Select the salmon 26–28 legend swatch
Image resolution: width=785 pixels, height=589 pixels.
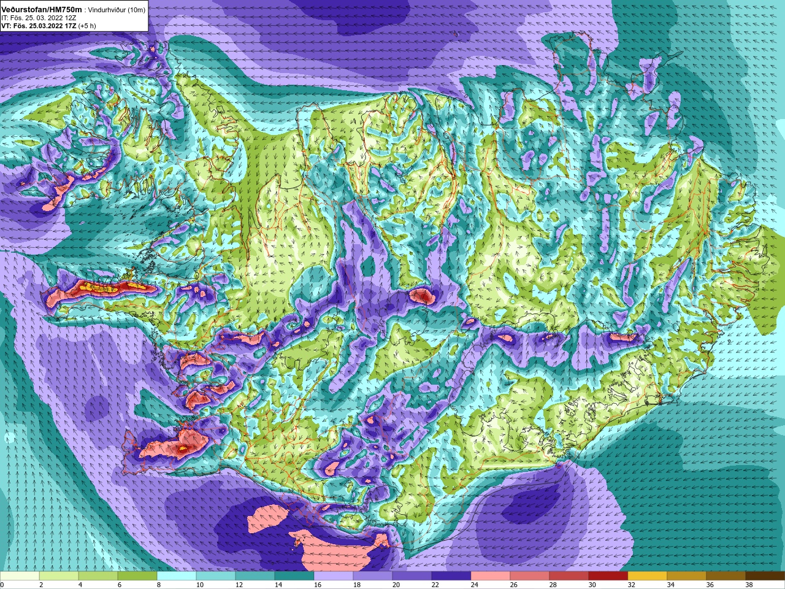[530, 576]
